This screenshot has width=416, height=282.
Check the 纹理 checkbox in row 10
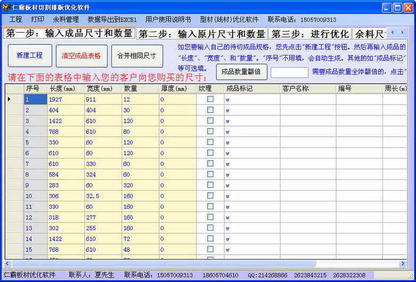(x=210, y=195)
